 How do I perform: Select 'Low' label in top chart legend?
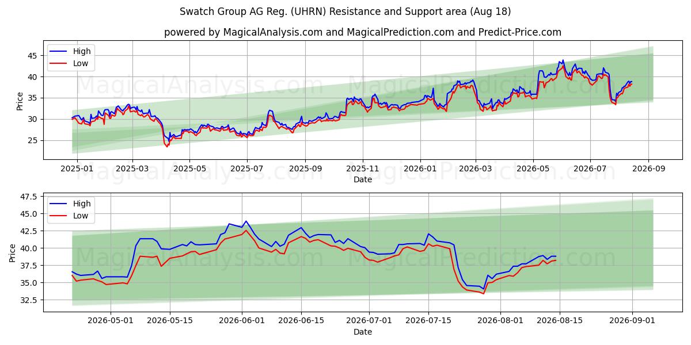81,63
